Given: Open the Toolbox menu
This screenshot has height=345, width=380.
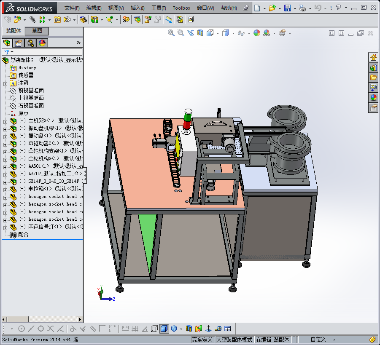Looking at the screenshot, I should (x=181, y=8).
